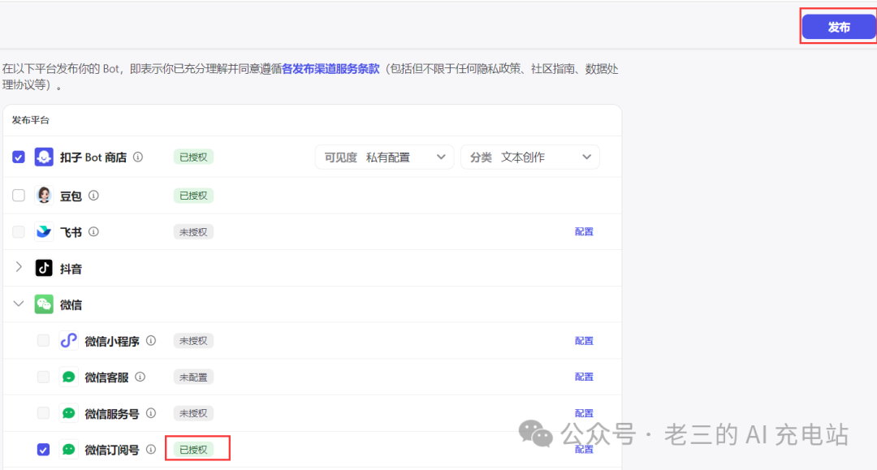Open the 可见度 私有配置 dropdown
This screenshot has width=877, height=470.
pyautogui.click(x=384, y=157)
